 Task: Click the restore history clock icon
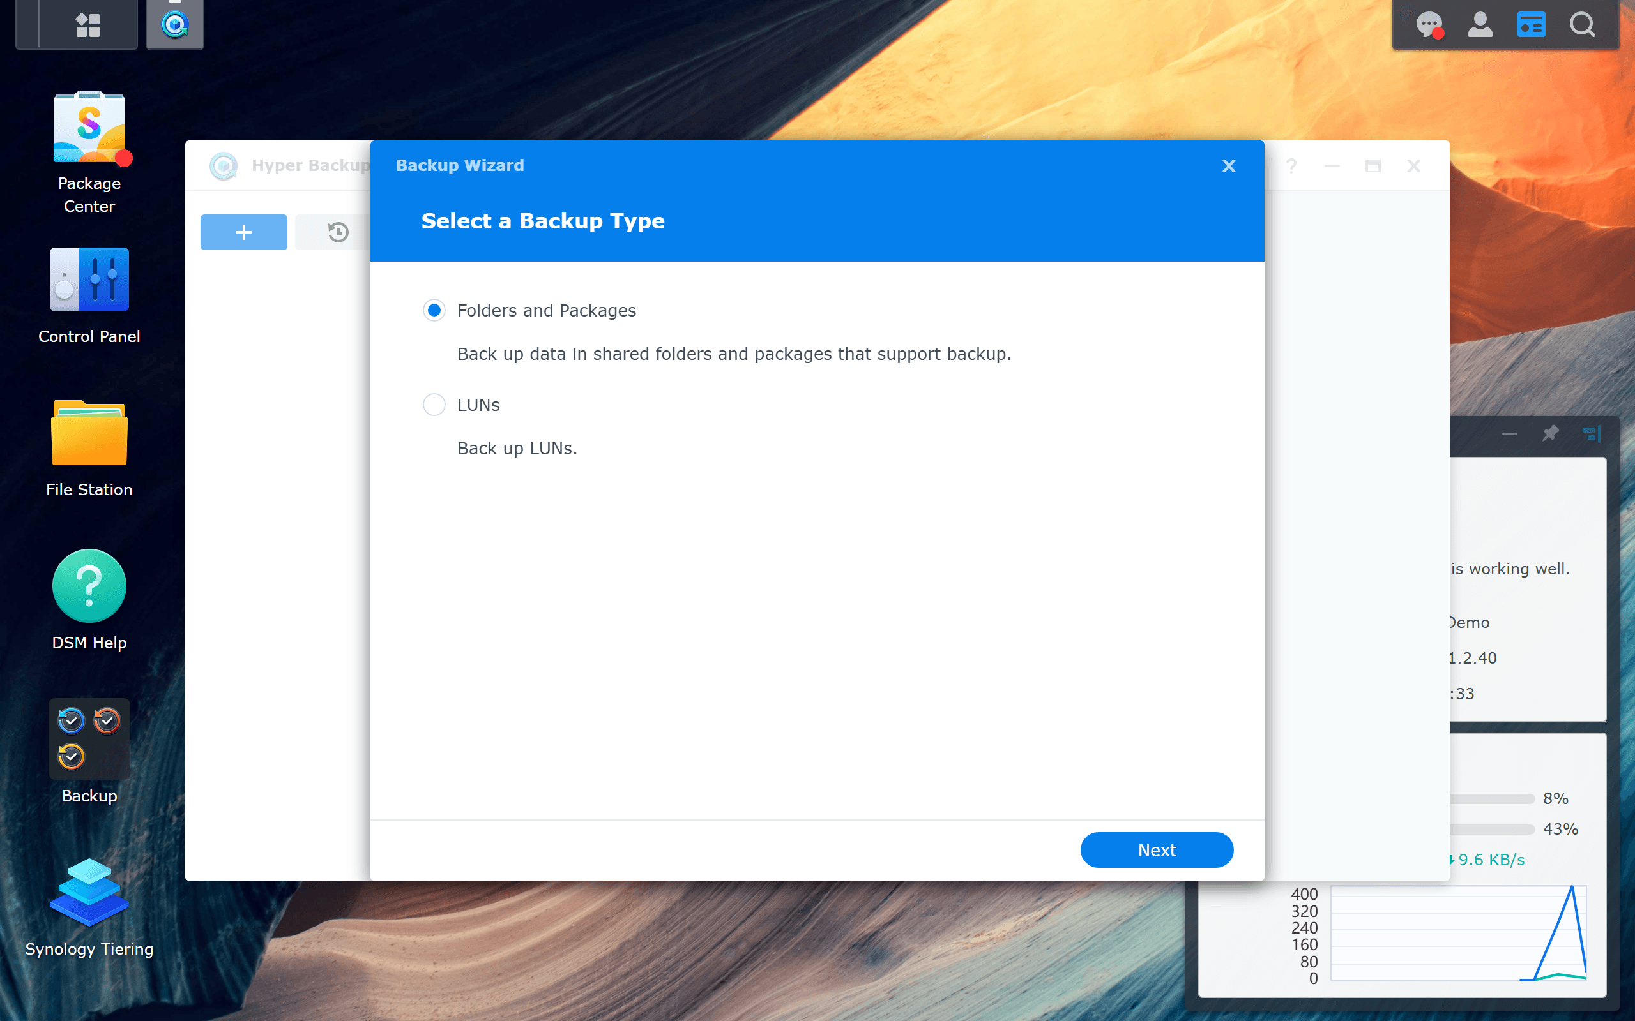pyautogui.click(x=338, y=232)
